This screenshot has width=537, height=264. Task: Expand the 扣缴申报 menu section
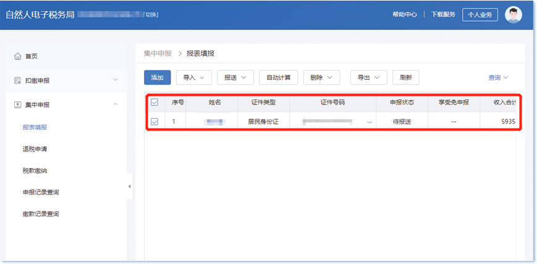coord(116,80)
